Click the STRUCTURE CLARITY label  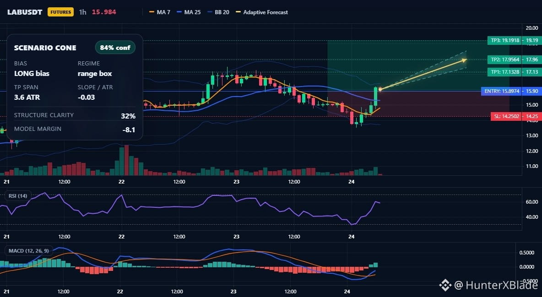44,115
